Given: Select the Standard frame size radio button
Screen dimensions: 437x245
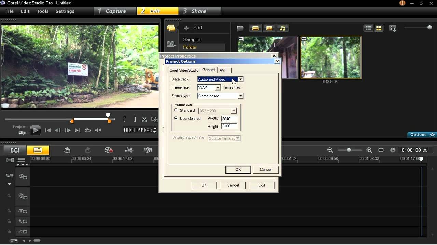Looking at the screenshot, I should pos(176,110).
